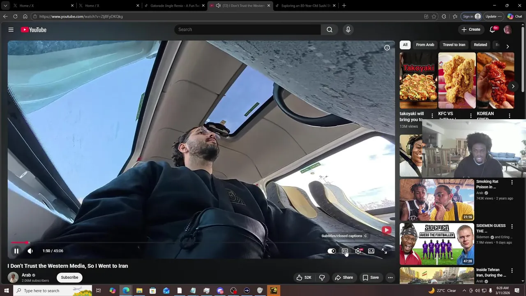The width and height of the screenshot is (526, 296).
Task: Open options for KOREAN FRIED short
Action: [x=510, y=116]
